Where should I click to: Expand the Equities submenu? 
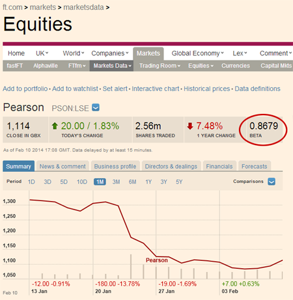point(201,66)
